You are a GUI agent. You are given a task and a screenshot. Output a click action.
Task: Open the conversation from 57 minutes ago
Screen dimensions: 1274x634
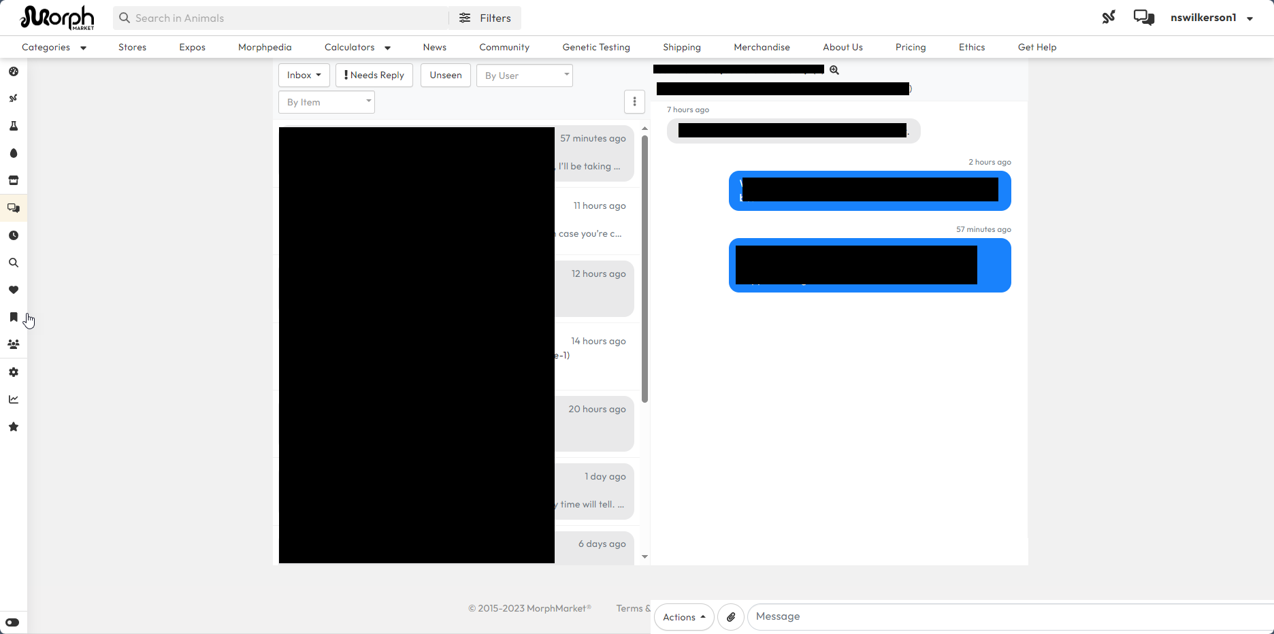tap(456, 153)
